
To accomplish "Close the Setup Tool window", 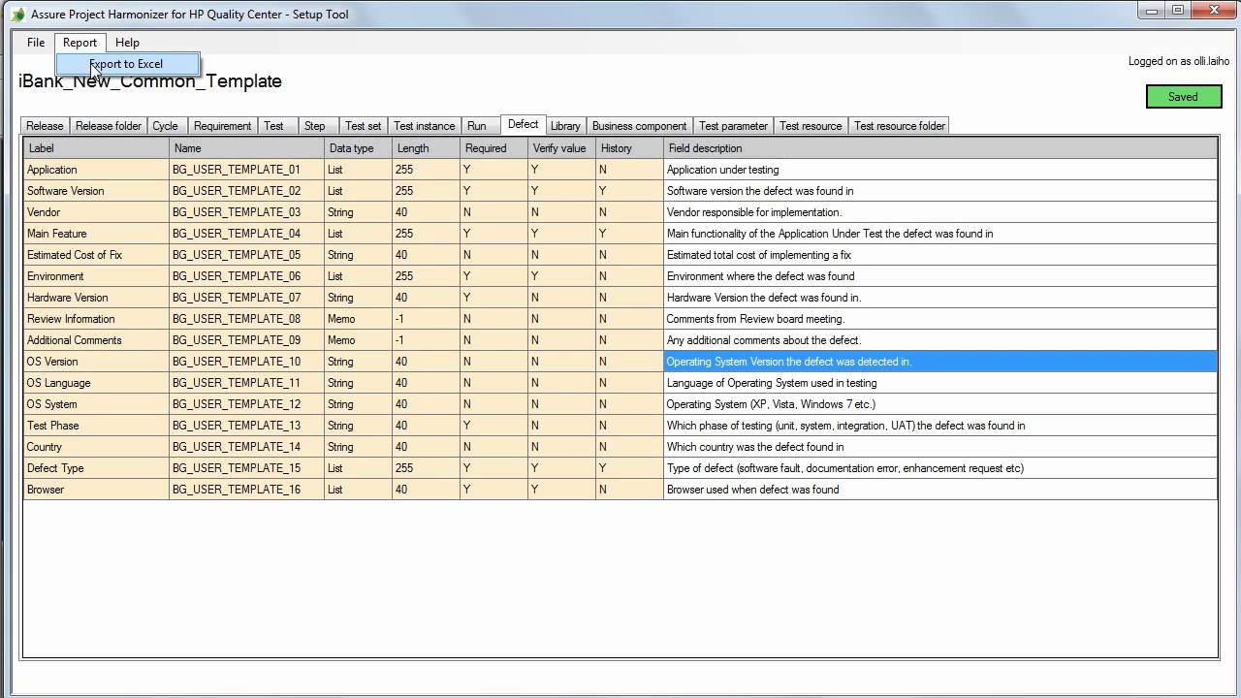I will pyautogui.click(x=1214, y=10).
